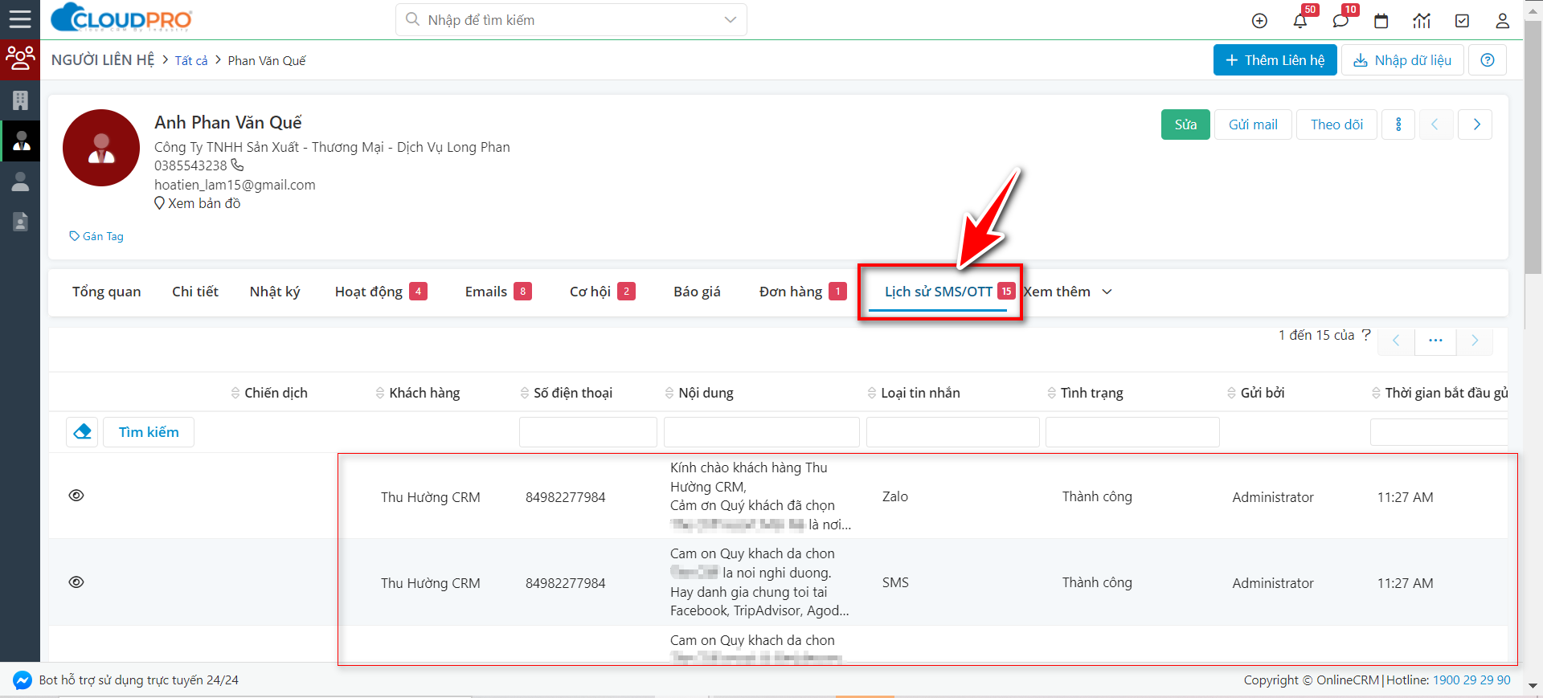This screenshot has width=1543, height=698.
Task: Click the question mark total count
Action: pos(1365,335)
